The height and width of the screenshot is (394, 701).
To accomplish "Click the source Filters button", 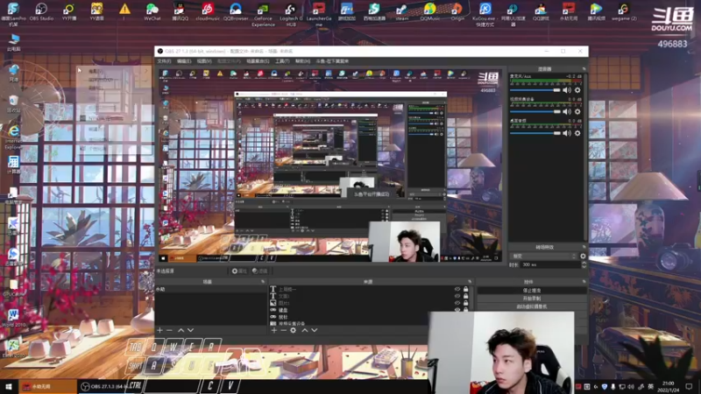I will tap(259, 271).
